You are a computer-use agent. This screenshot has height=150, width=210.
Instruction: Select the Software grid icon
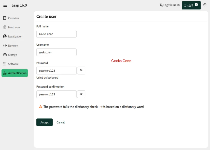(x=5, y=64)
